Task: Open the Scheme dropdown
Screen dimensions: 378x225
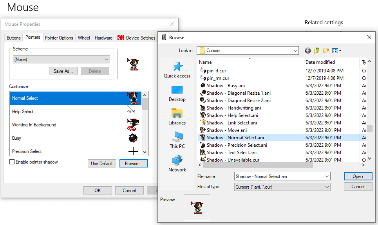Action: click(x=61, y=59)
